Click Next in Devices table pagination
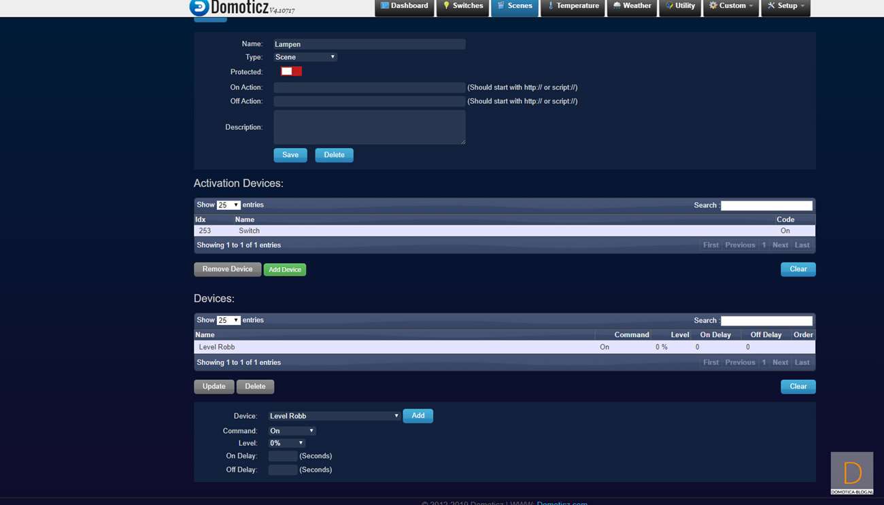 [x=780, y=363]
